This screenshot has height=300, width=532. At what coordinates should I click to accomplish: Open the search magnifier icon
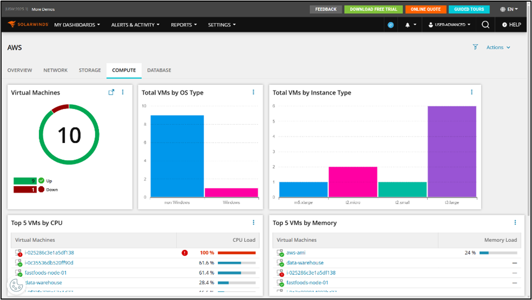click(x=485, y=25)
